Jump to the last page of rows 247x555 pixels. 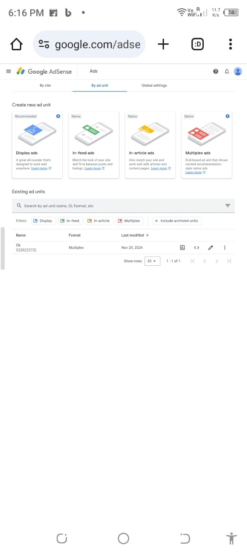(229, 261)
